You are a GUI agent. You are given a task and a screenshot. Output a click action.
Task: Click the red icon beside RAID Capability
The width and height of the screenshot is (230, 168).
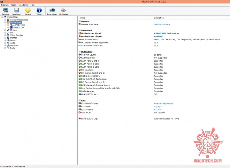coord(80,57)
